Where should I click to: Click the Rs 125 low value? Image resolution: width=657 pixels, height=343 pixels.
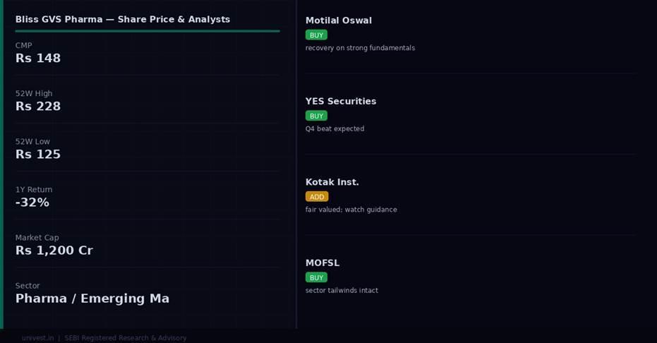click(38, 155)
